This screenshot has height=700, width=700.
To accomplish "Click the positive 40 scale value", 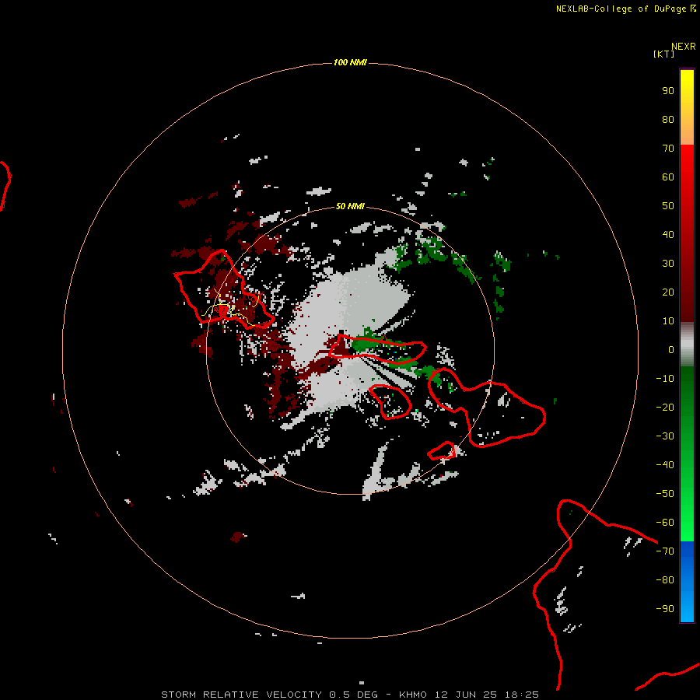I will pos(668,234).
